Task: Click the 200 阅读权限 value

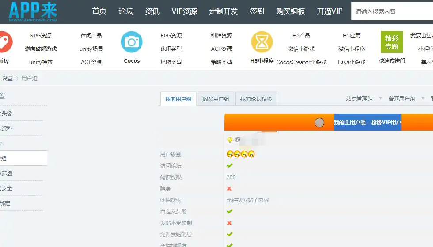Action: (x=231, y=177)
